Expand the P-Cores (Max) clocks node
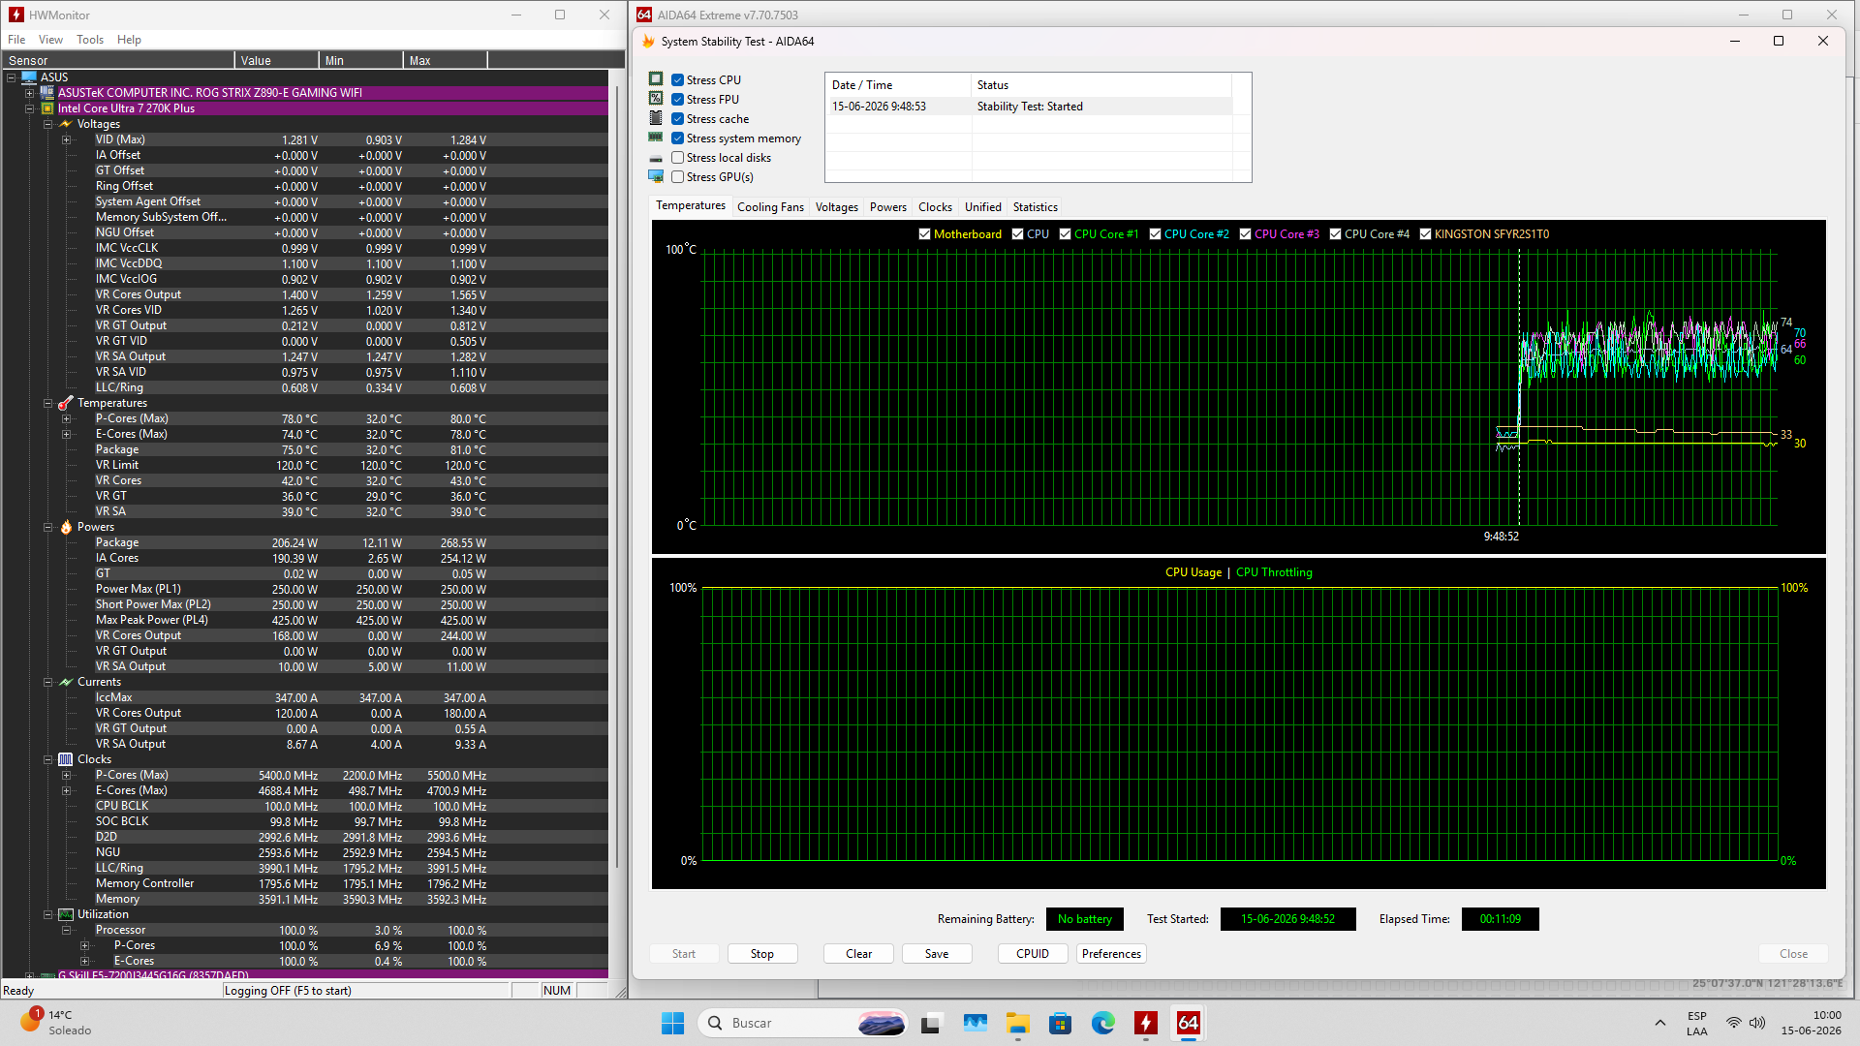1860x1046 pixels. pos(66,775)
